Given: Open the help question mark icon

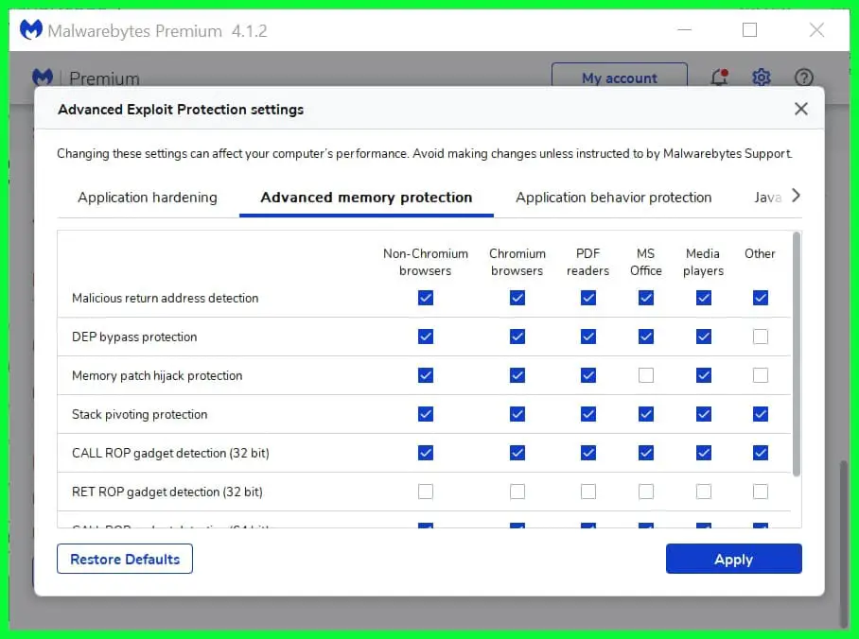Looking at the screenshot, I should tap(804, 78).
